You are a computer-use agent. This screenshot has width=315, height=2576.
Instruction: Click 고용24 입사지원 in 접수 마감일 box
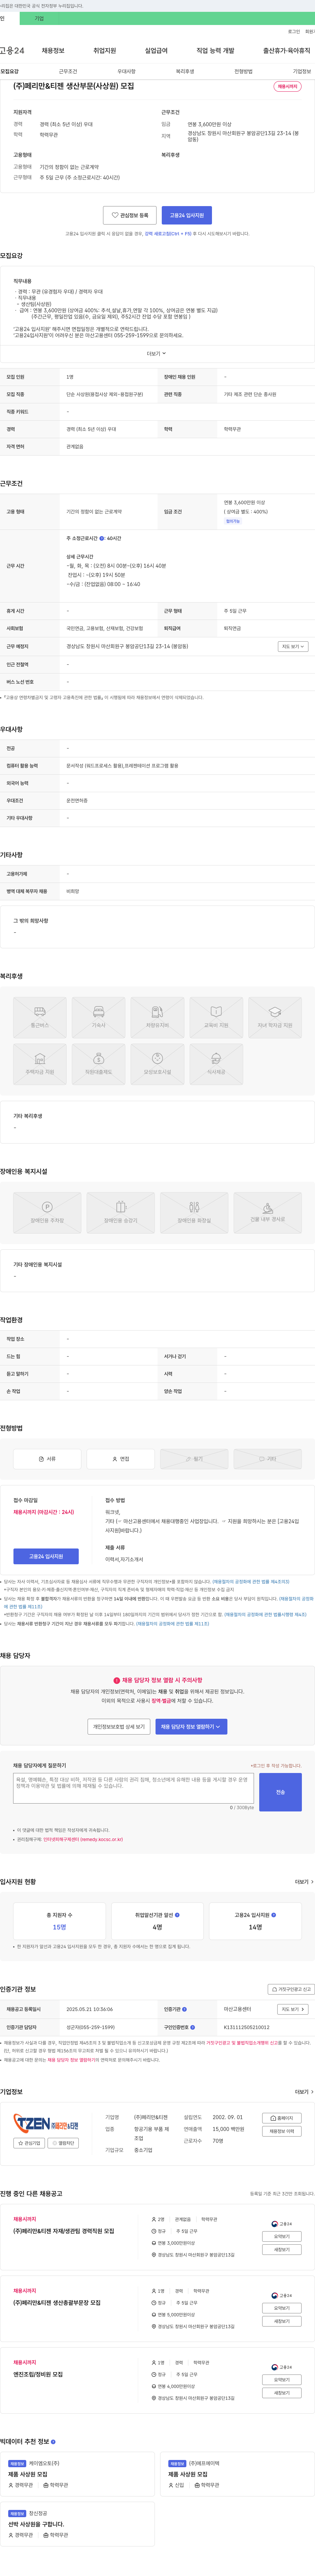[x=46, y=1556]
